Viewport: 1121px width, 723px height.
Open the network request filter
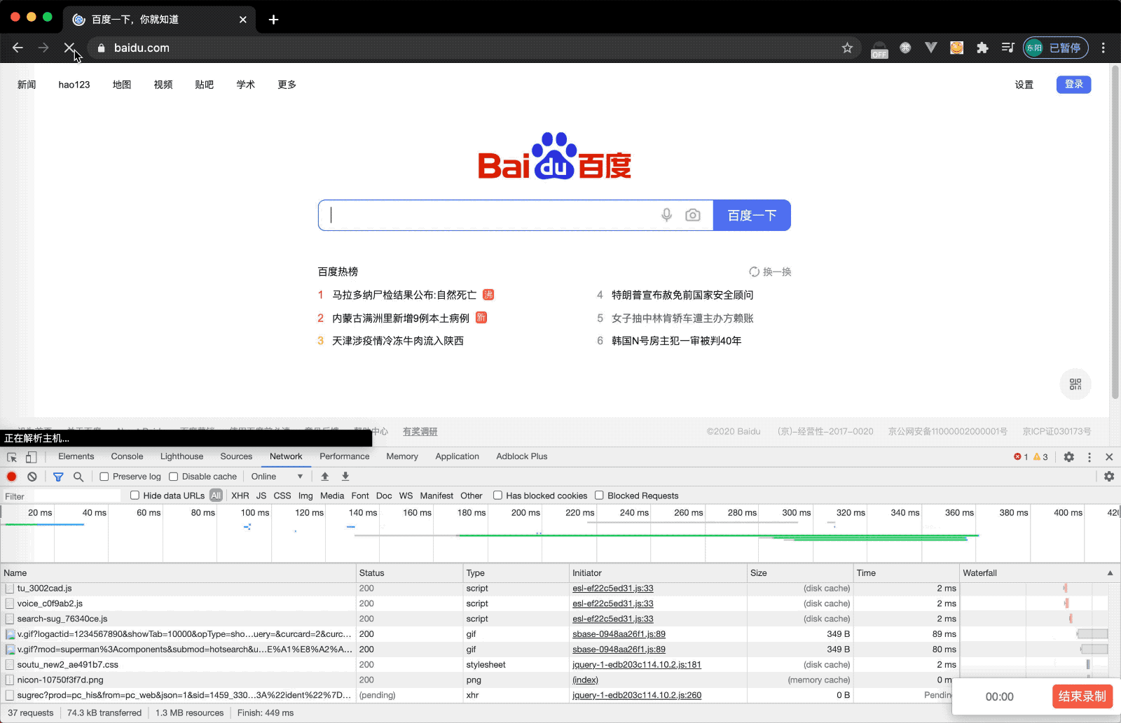58,476
